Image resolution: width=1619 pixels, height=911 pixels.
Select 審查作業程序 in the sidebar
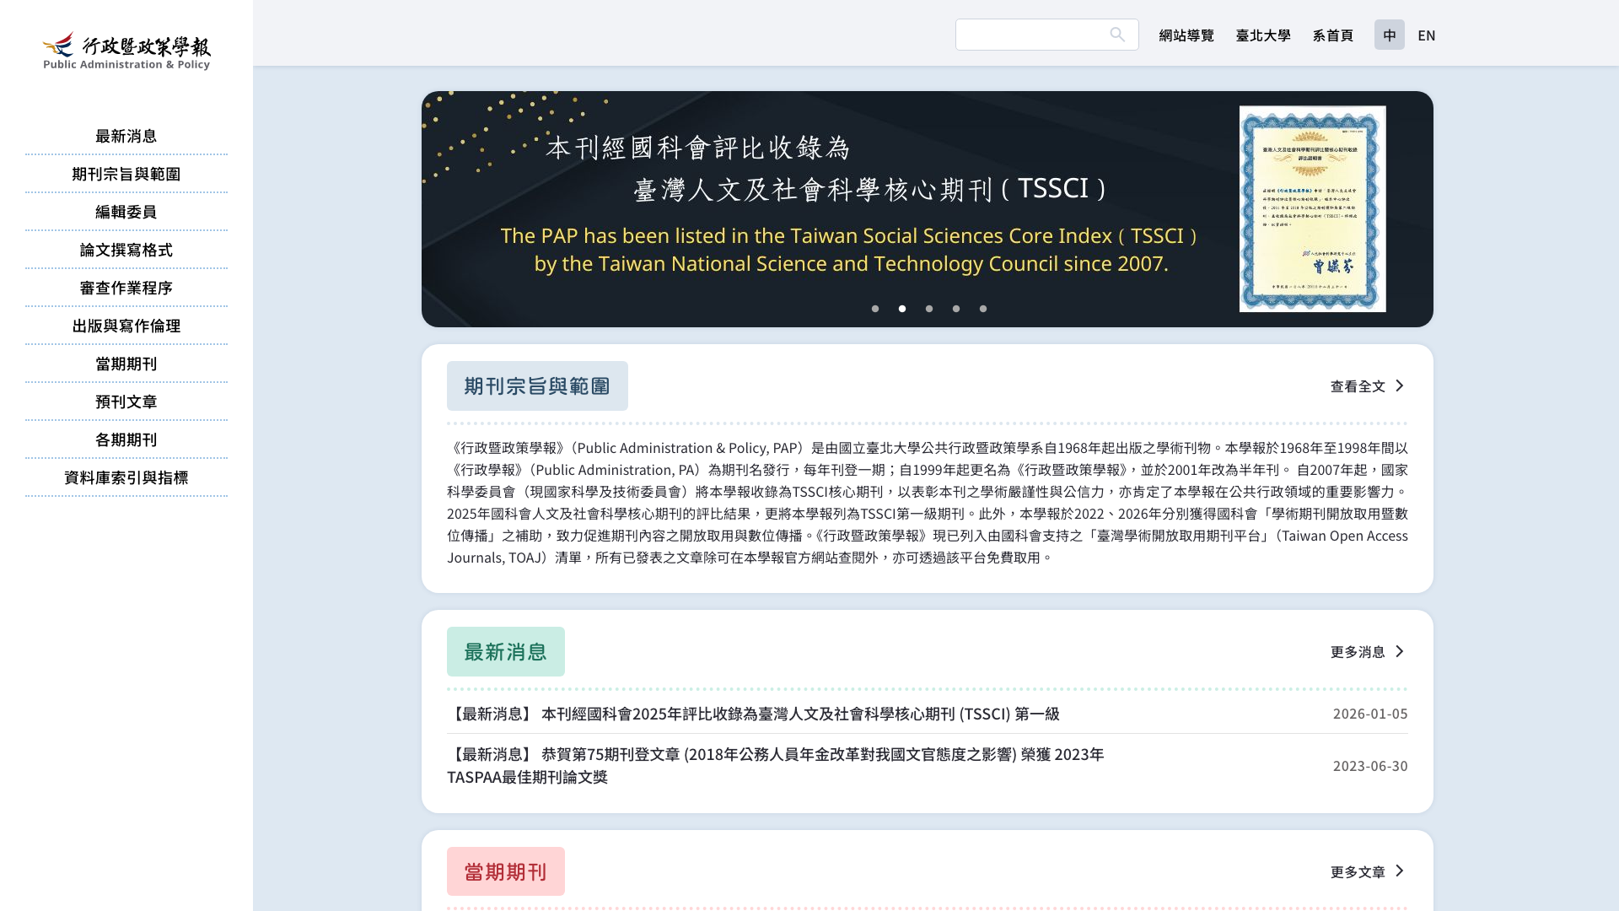126,288
